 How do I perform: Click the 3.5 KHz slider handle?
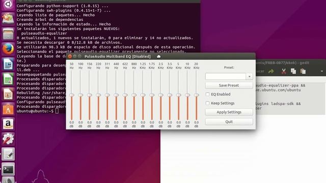(170, 95)
